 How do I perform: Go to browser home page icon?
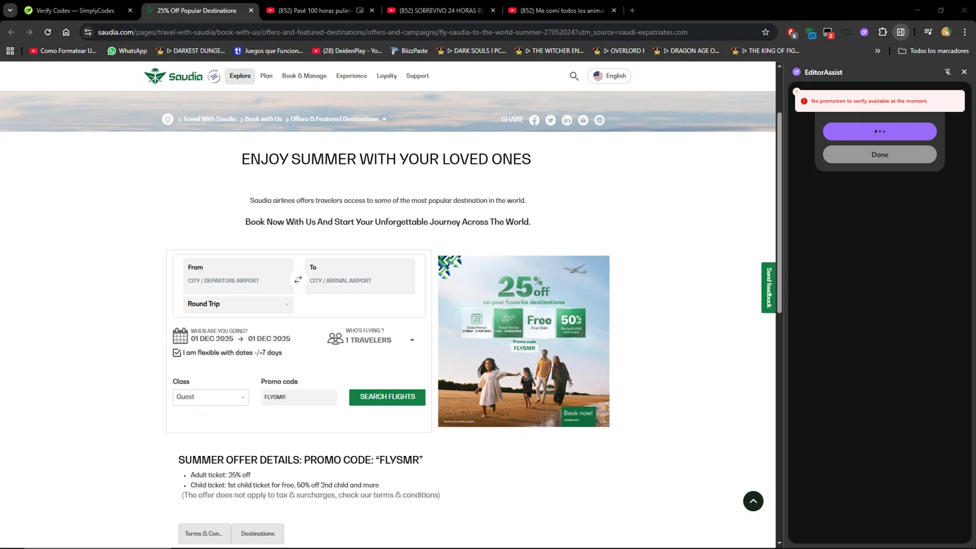pyautogui.click(x=66, y=32)
